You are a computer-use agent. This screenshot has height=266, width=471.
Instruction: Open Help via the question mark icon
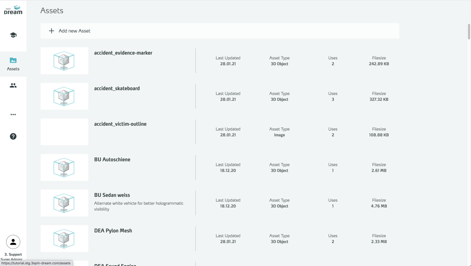click(13, 136)
